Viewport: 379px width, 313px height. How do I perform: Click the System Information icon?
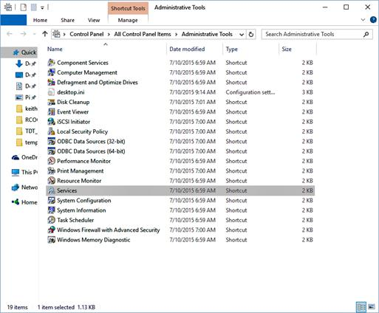coord(51,210)
